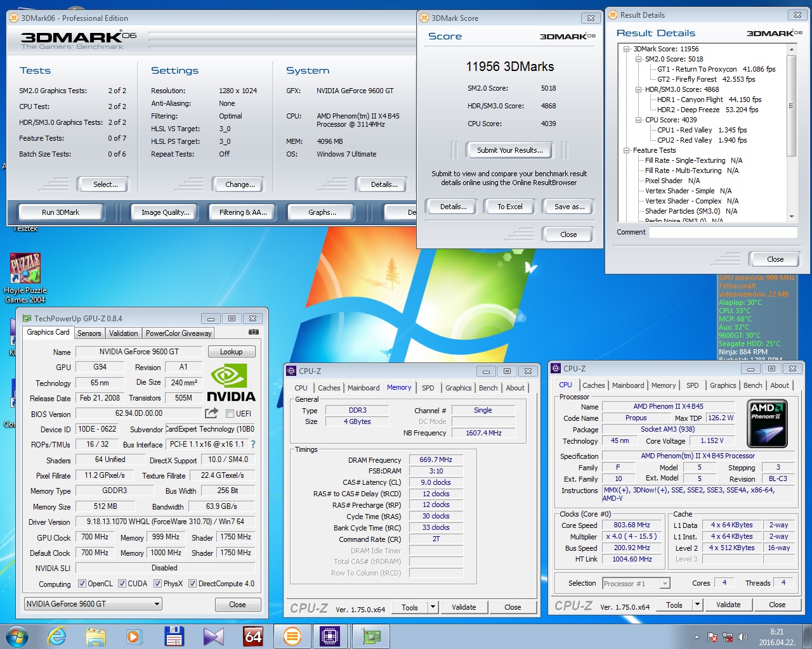Open Windows Media Player from the taskbar
This screenshot has height=649, width=812.
coord(134,636)
